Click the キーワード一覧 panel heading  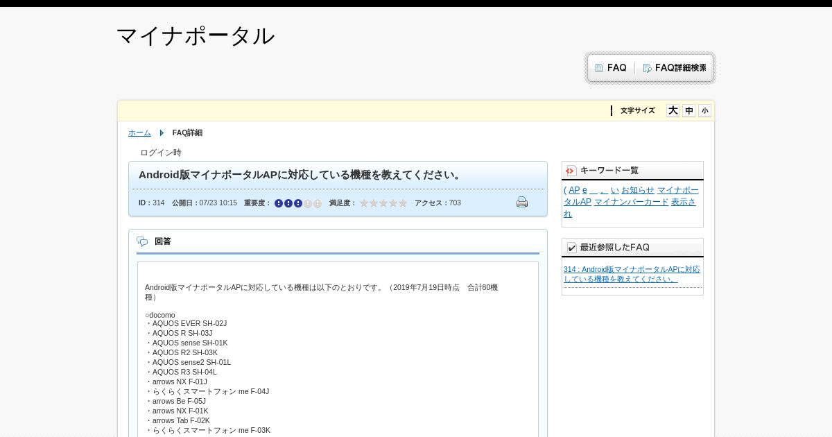609,171
